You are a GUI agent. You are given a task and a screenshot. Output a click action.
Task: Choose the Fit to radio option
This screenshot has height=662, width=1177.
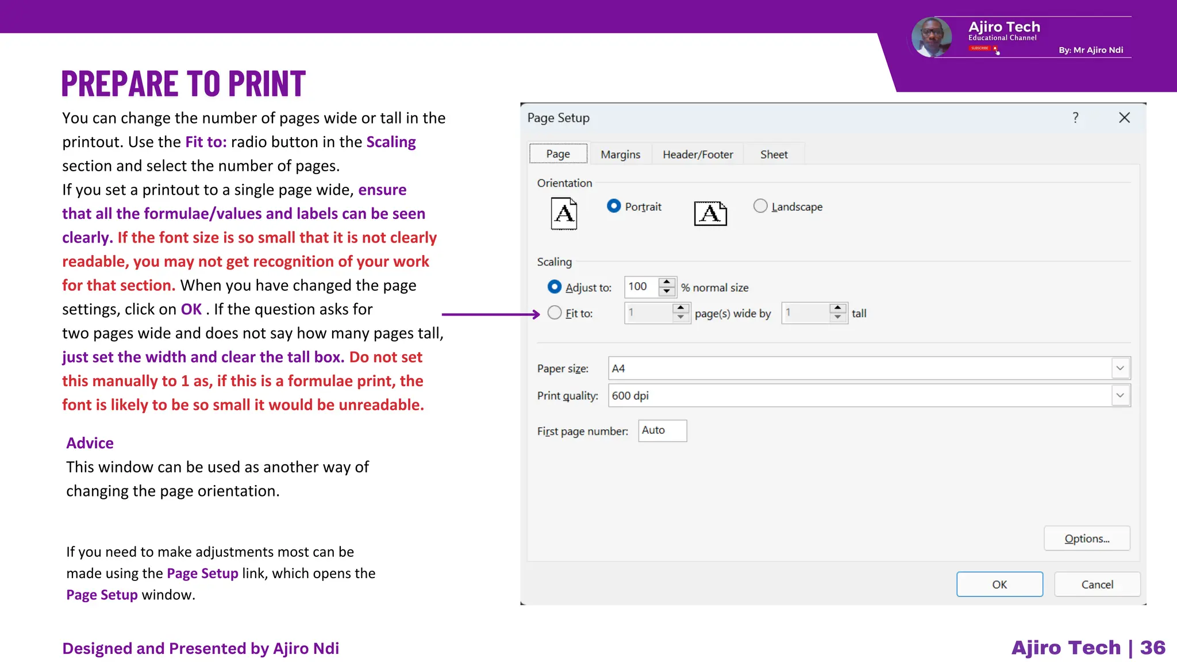(x=555, y=313)
